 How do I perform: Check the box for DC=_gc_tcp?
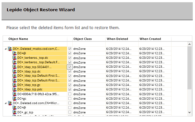[70, 112]
